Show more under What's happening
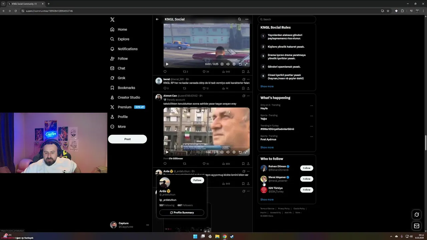Screen dimensions: 427x240 coord(267,147)
